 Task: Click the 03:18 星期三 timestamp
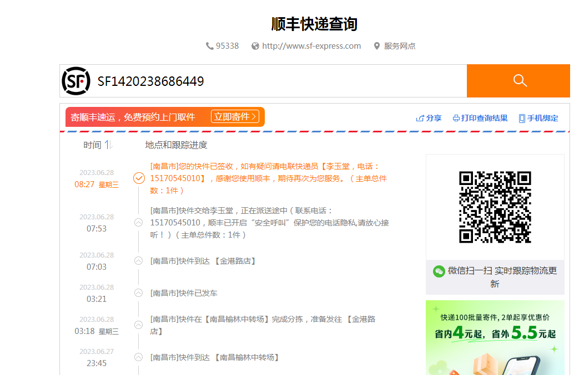click(x=97, y=331)
